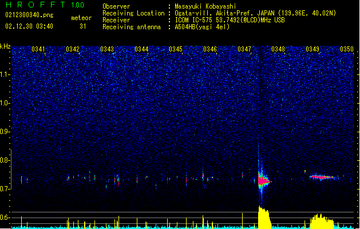This screenshot has width=360, height=229.
Task: Click the 0344 time marker
Action: coord(141,49)
